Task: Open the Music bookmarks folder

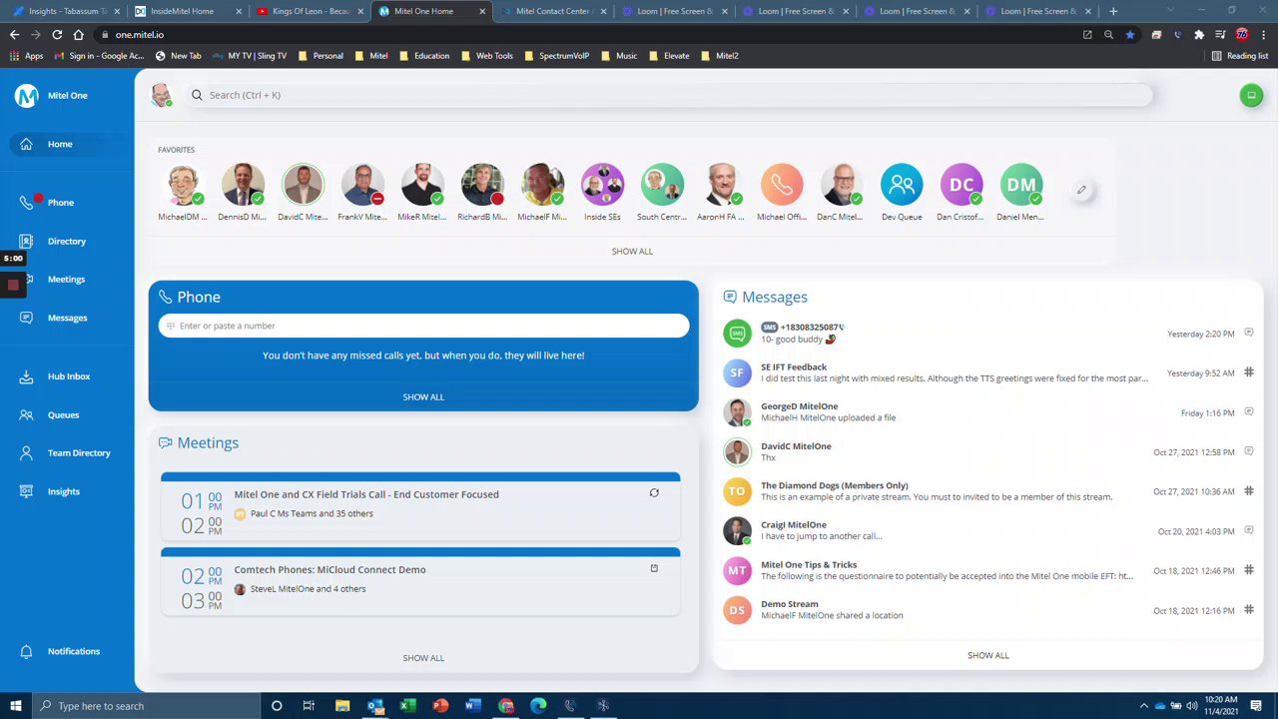Action: pos(619,56)
